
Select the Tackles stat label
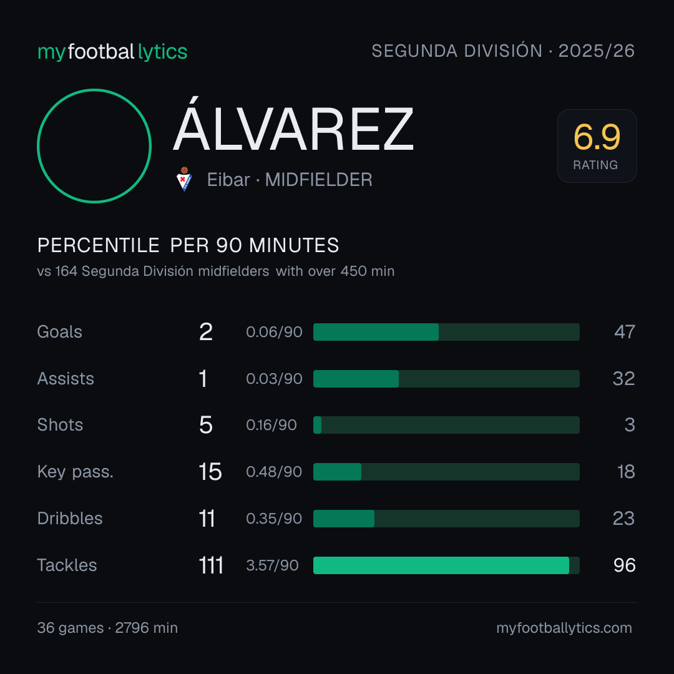[67, 565]
